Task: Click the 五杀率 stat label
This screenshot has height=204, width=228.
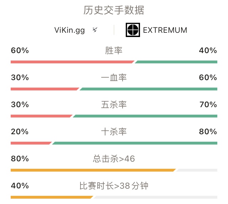Action: [x=114, y=104]
